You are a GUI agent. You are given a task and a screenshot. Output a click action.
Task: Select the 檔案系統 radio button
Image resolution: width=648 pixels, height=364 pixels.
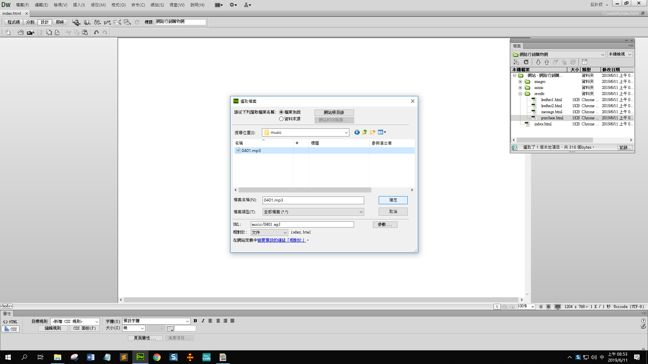[281, 112]
